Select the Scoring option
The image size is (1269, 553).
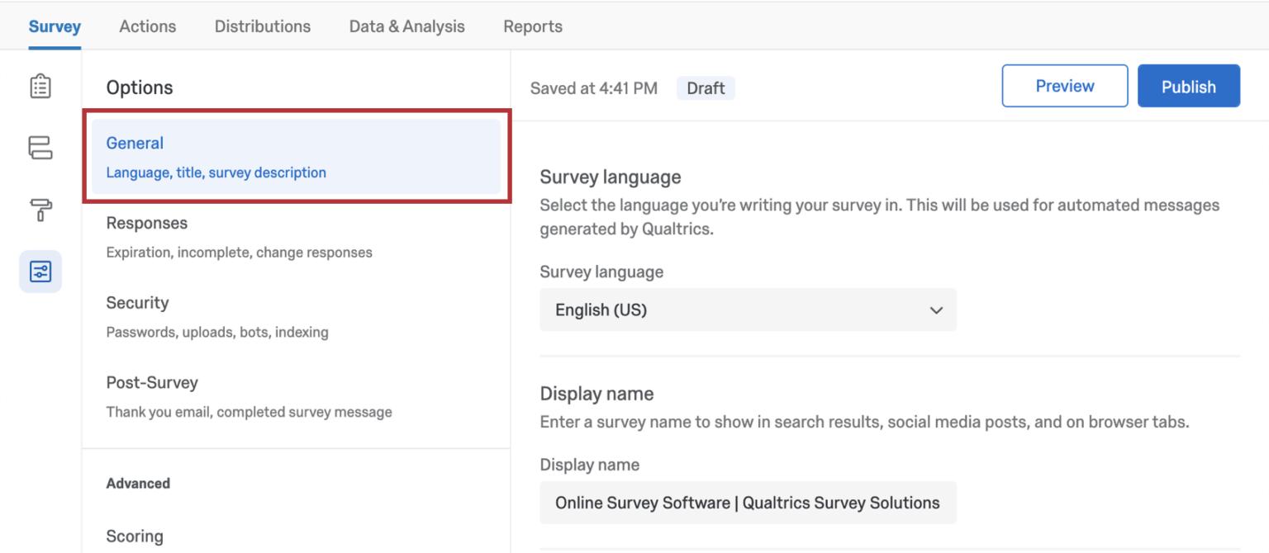pos(135,536)
